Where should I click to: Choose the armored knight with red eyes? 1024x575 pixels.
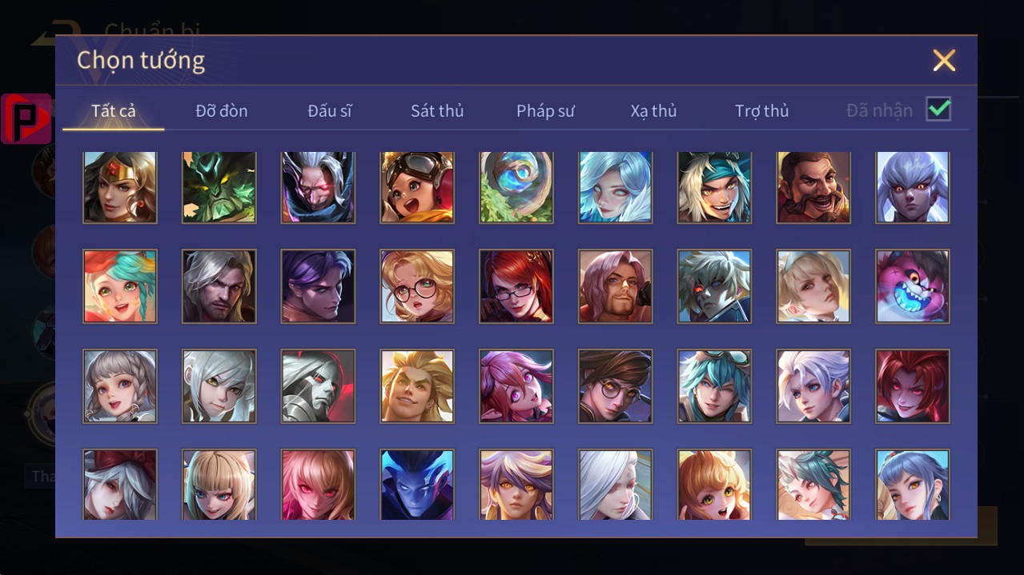[318, 386]
